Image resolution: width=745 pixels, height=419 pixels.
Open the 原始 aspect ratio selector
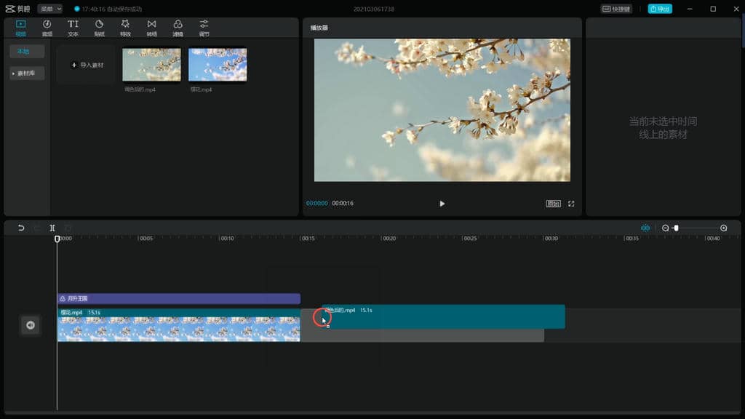click(x=553, y=204)
